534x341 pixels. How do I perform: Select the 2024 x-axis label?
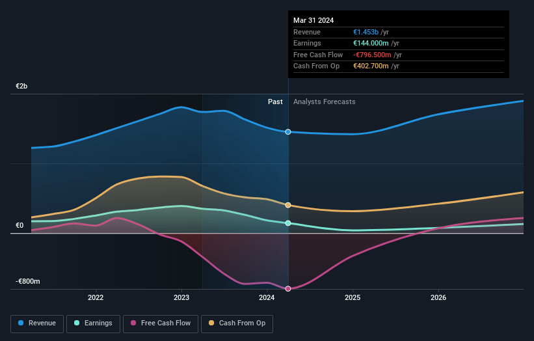pos(267,297)
